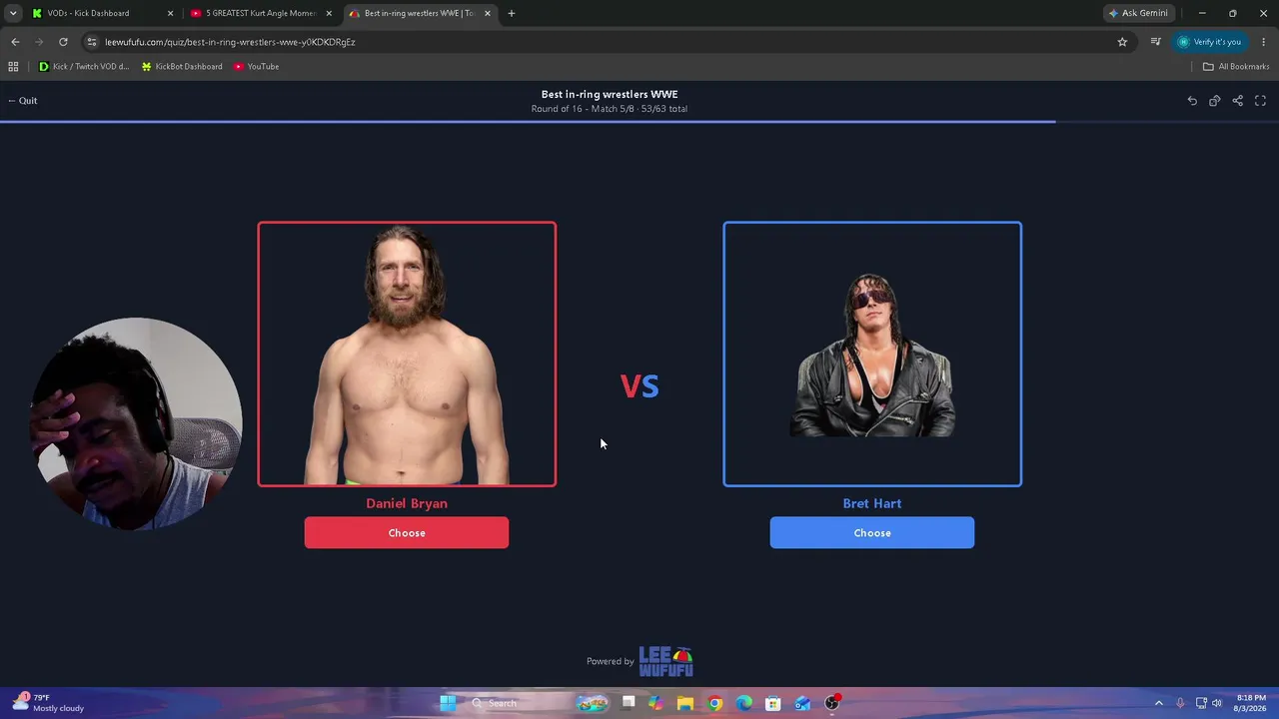Switch to the 5 GREATEST Kurt Angle tab

pyautogui.click(x=261, y=13)
